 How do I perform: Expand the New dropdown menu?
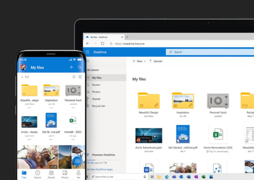(139, 61)
